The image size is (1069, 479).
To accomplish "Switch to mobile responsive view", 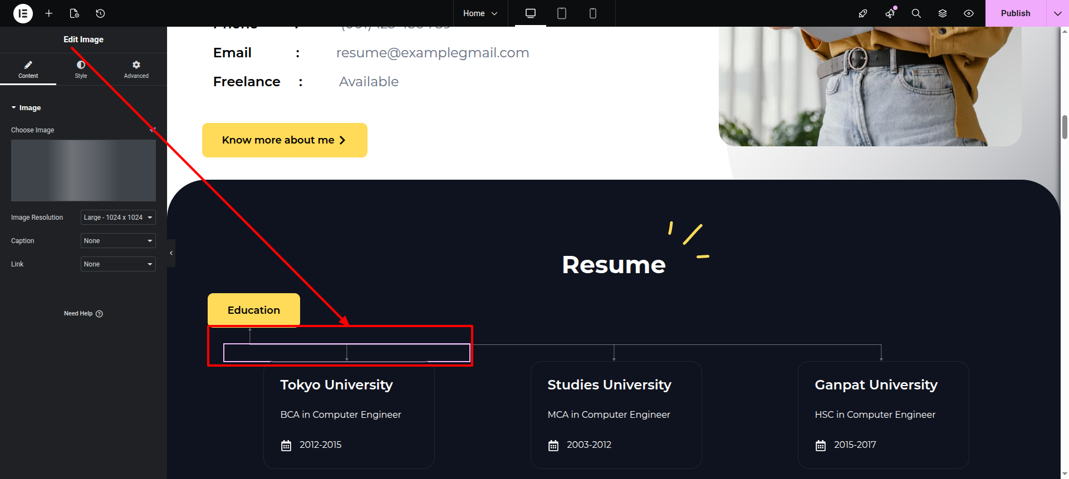I will [593, 13].
